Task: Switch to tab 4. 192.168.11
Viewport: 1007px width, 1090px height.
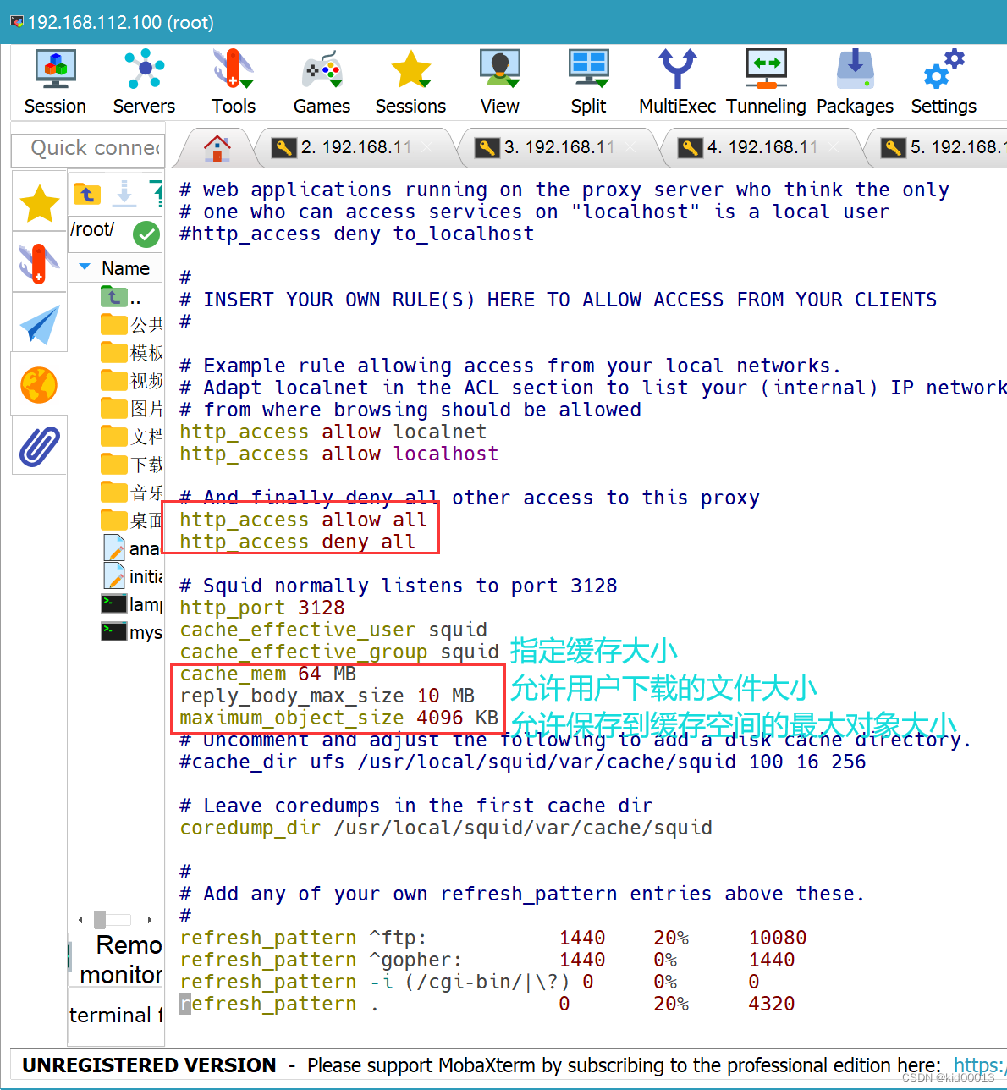Action: point(762,147)
